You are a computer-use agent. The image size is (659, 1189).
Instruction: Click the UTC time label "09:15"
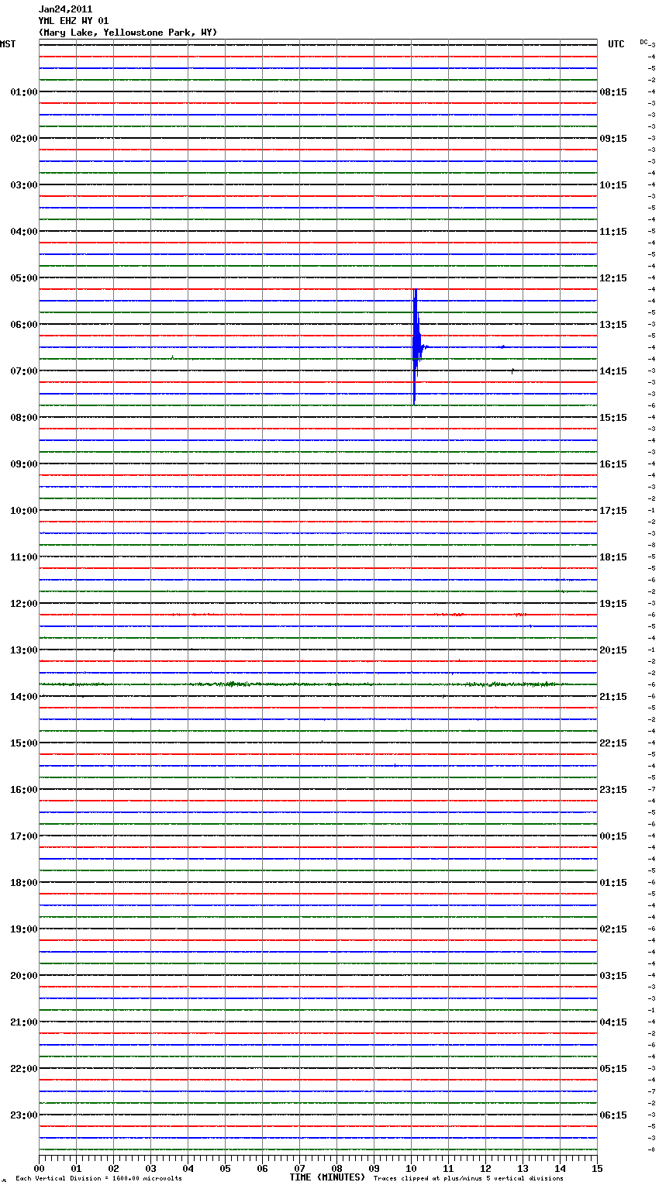tap(613, 139)
